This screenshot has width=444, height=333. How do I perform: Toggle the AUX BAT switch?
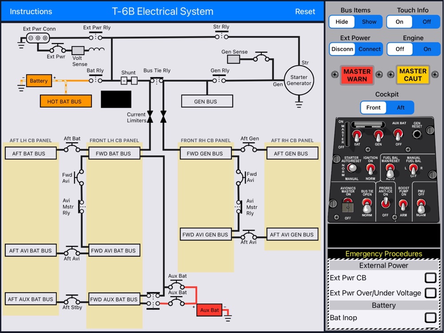[x=398, y=135]
